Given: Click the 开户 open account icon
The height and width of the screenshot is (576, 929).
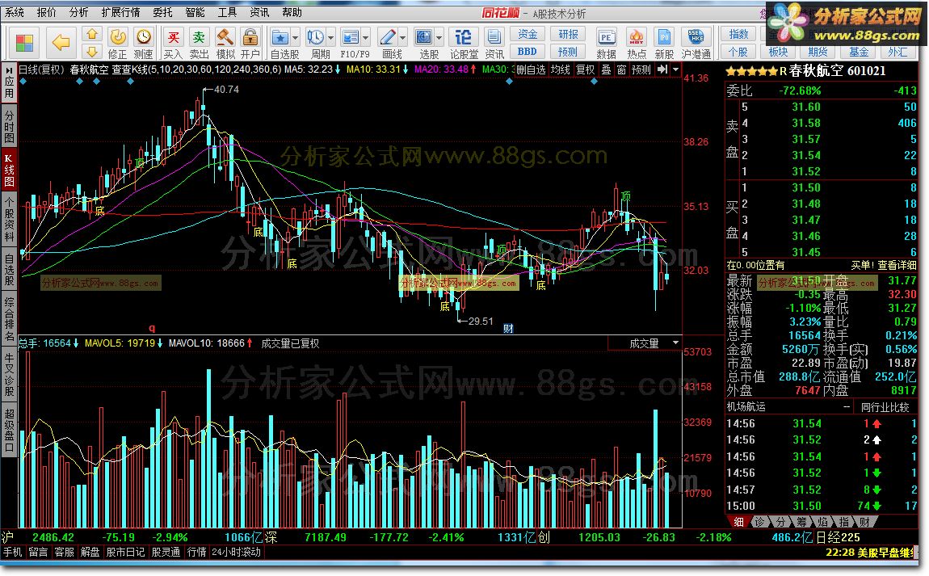Looking at the screenshot, I should click(x=250, y=44).
